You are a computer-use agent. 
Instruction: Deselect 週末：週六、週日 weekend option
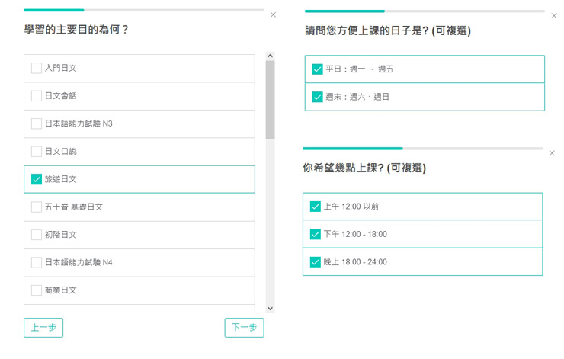click(x=318, y=97)
